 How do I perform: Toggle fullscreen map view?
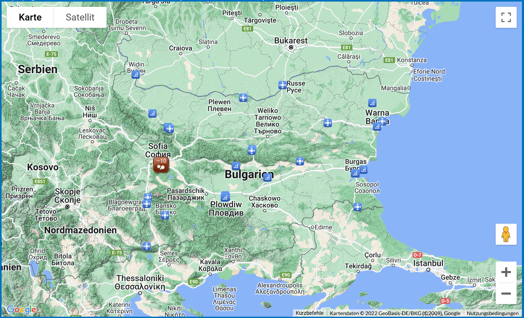506,17
